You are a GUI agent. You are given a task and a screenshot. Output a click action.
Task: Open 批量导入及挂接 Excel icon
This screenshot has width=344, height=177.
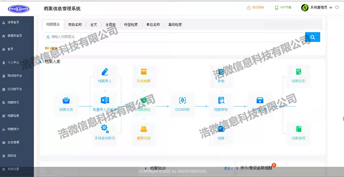click(x=105, y=100)
